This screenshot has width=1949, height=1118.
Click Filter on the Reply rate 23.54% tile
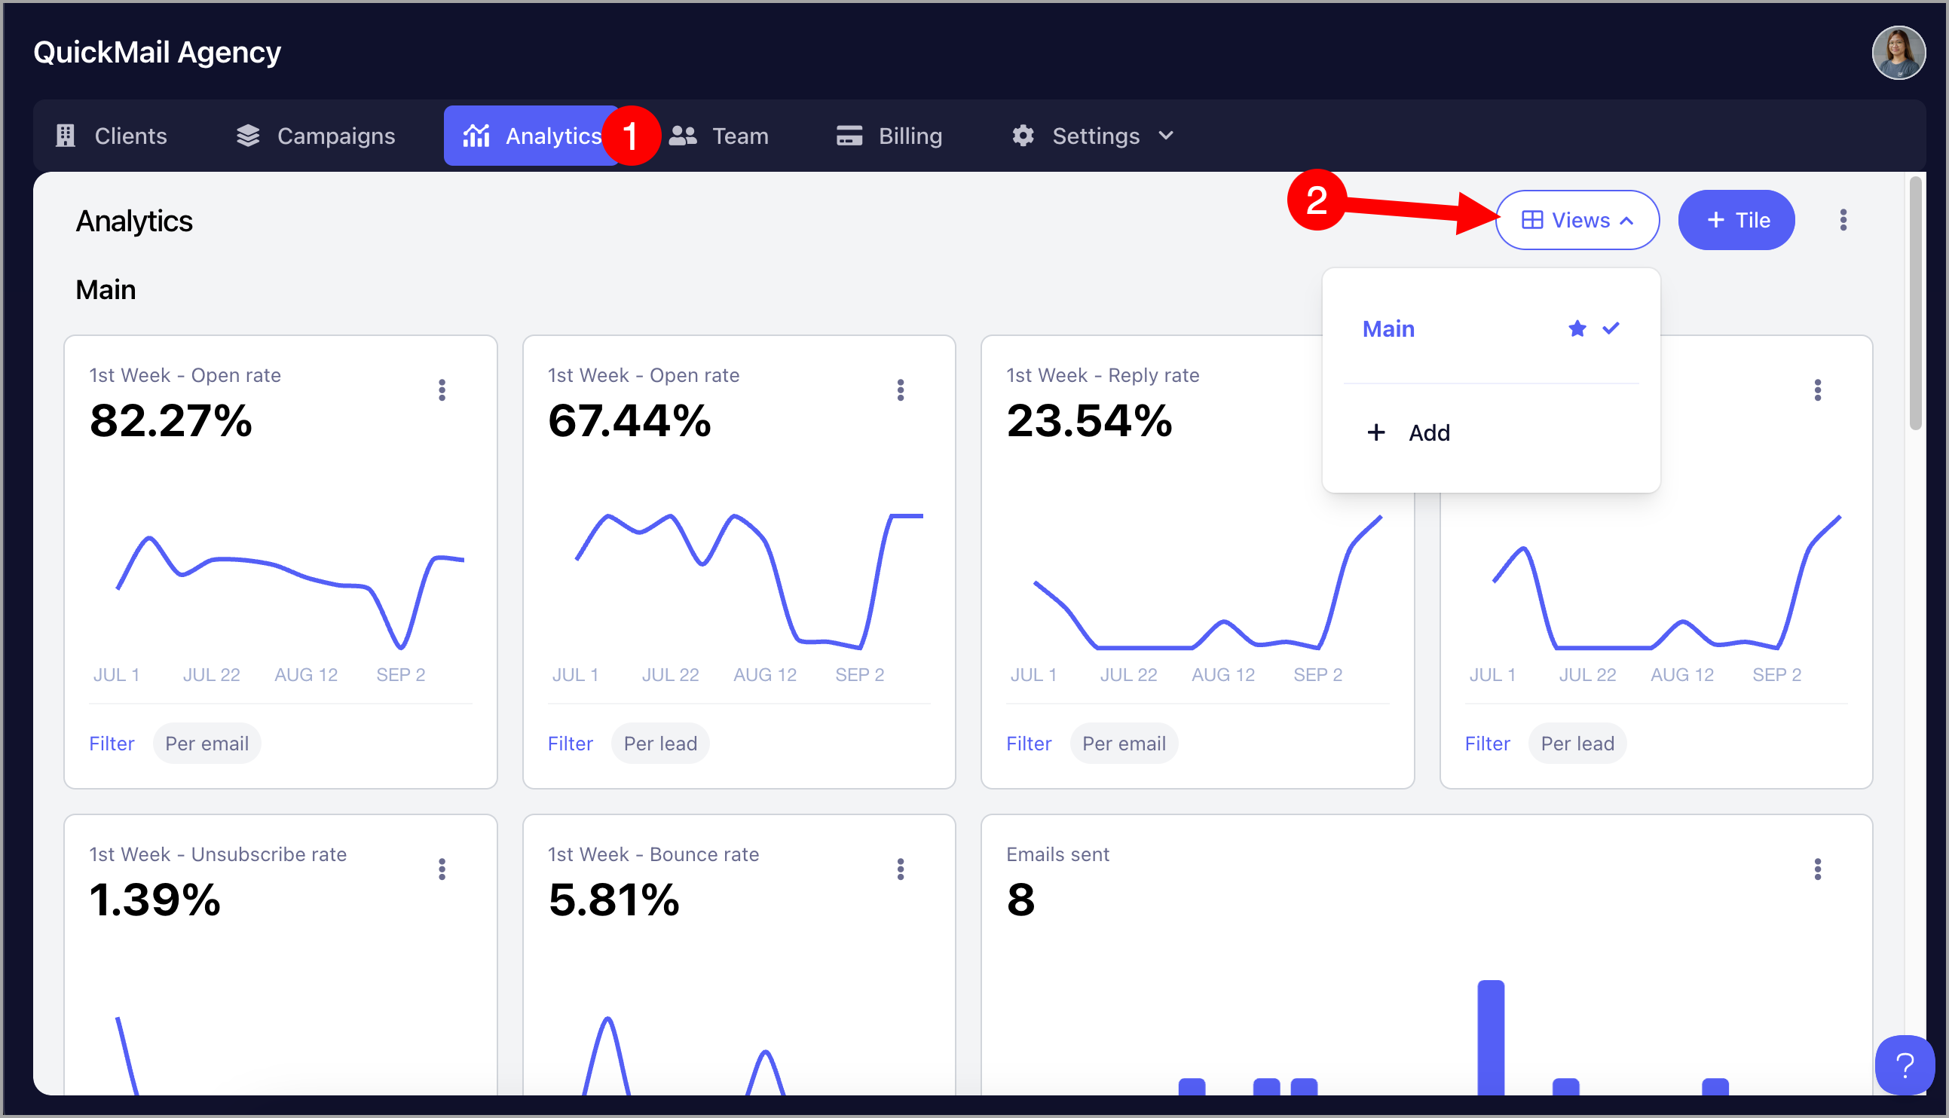click(1028, 744)
